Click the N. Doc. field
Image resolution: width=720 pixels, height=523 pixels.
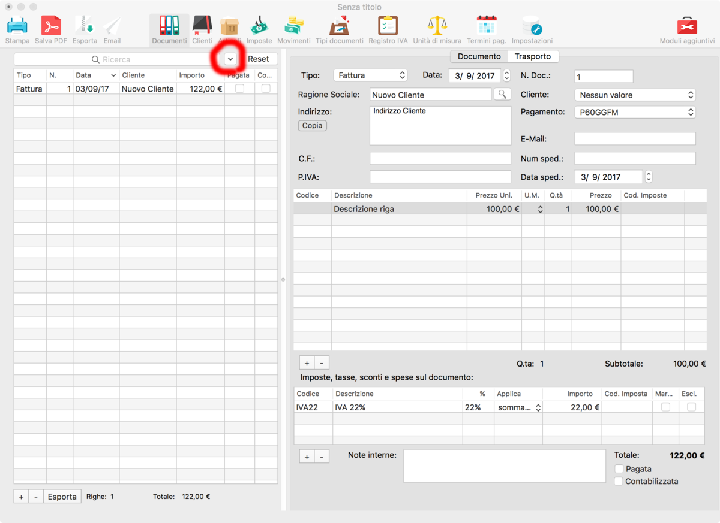point(604,77)
